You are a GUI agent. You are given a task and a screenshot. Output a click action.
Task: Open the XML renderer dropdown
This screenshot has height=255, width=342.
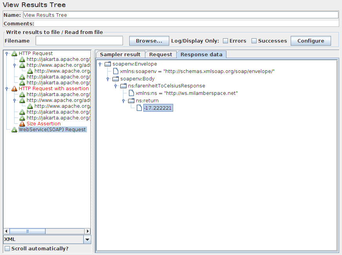87,239
